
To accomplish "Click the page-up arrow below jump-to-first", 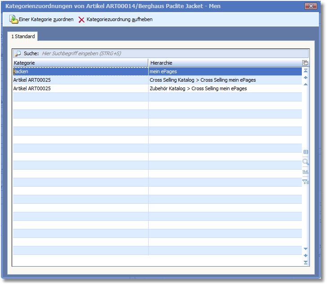I will 305,78.
